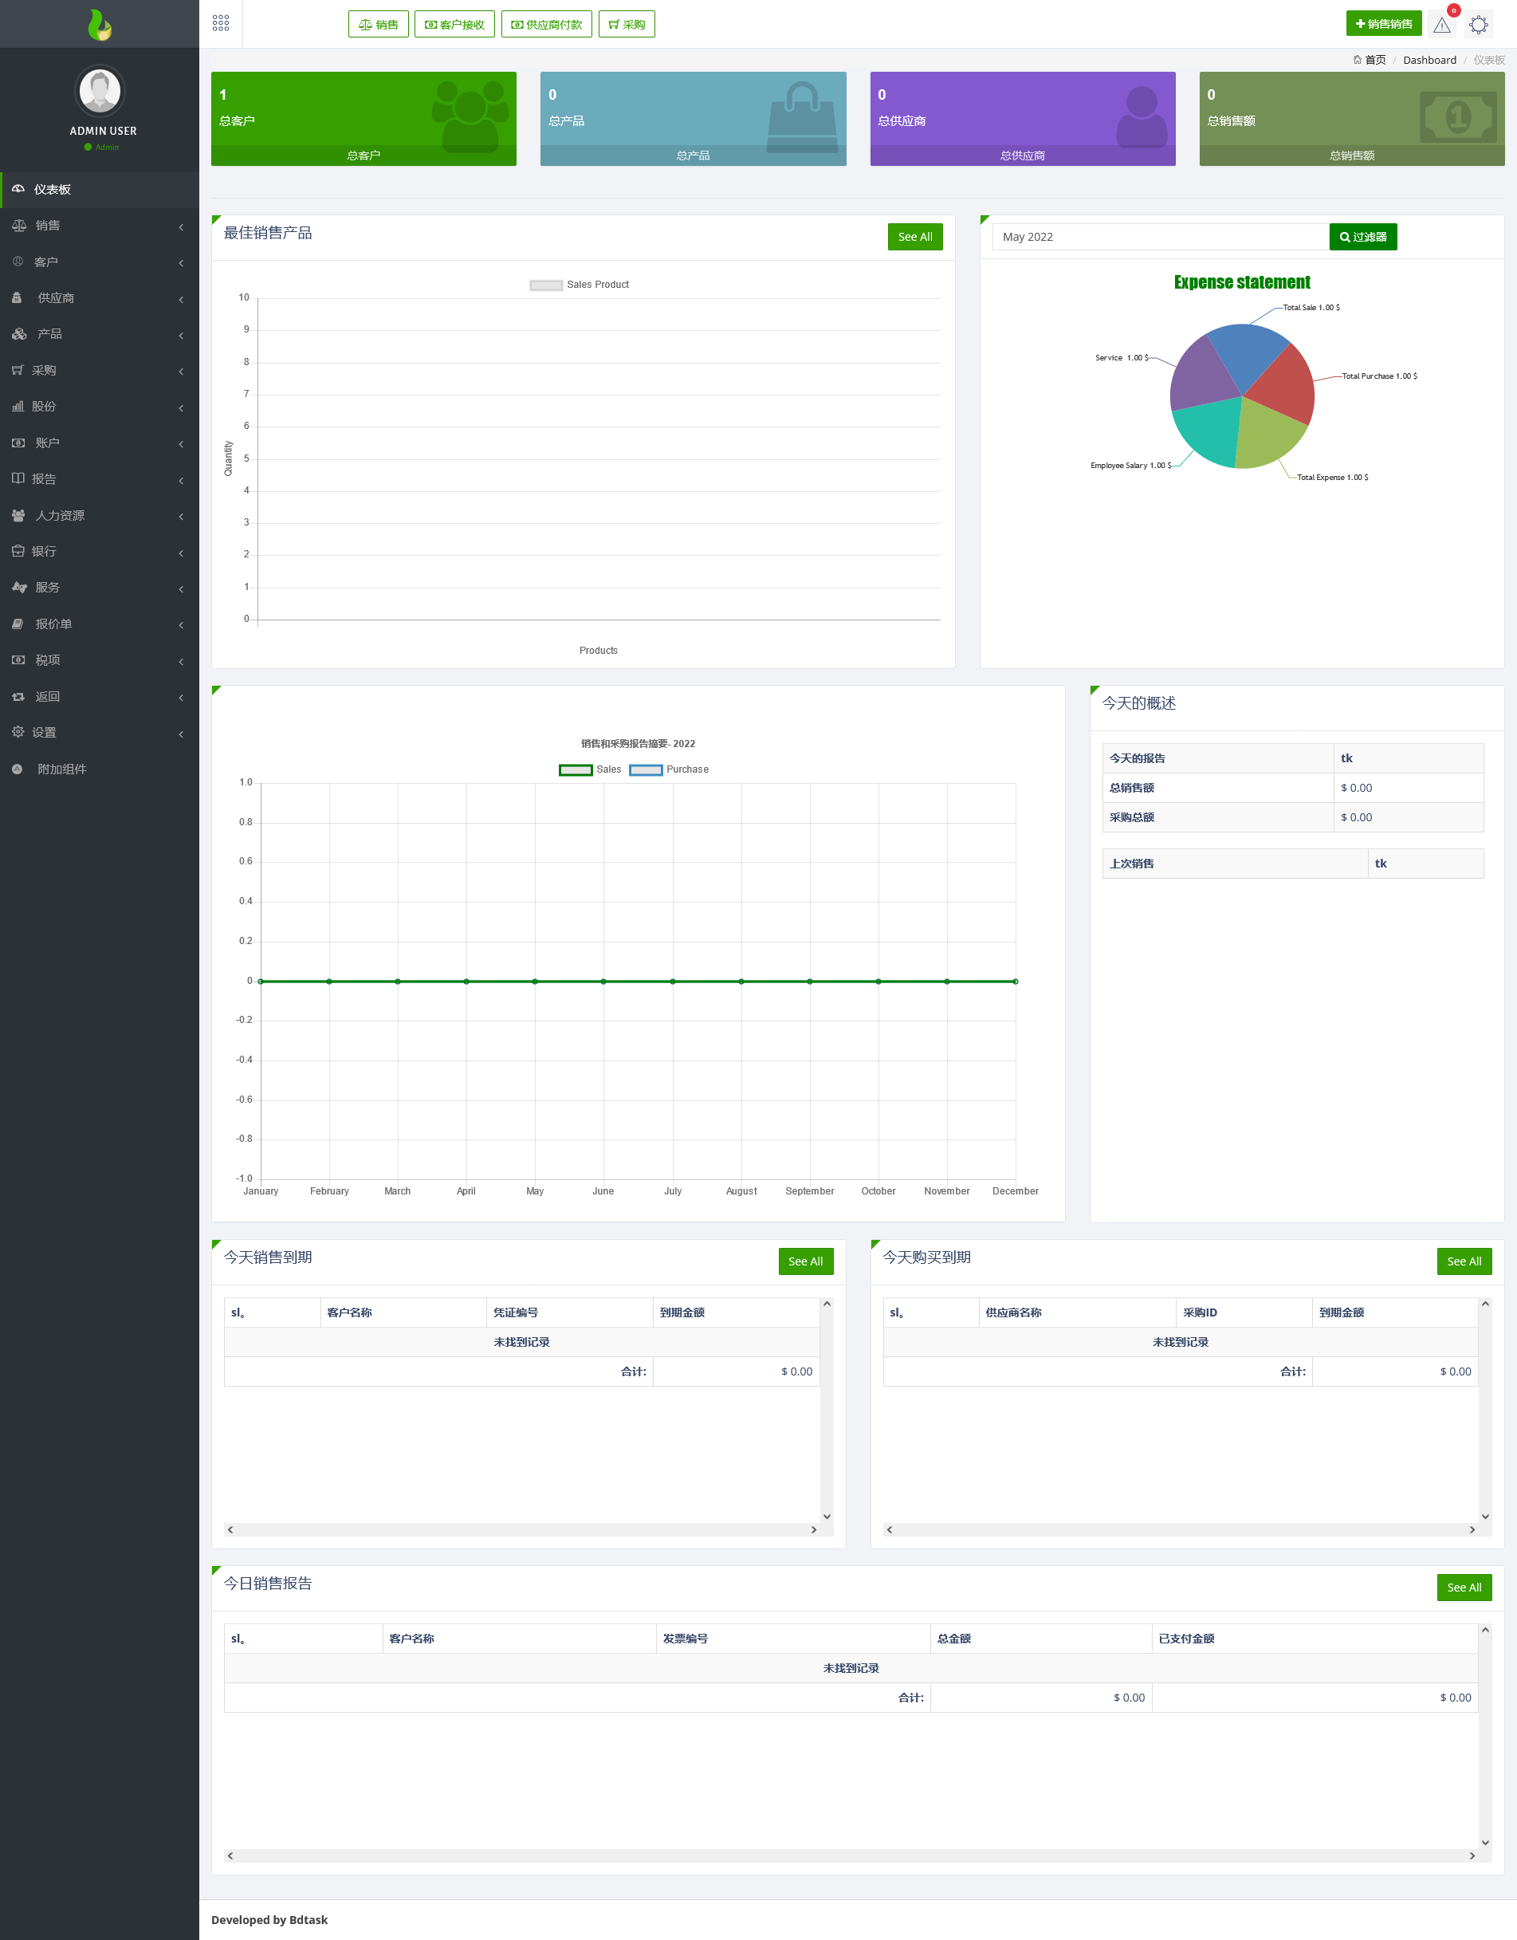Click See All in 今日销售报告 panel
Image resolution: width=1517 pixels, height=1940 pixels.
(x=1464, y=1587)
